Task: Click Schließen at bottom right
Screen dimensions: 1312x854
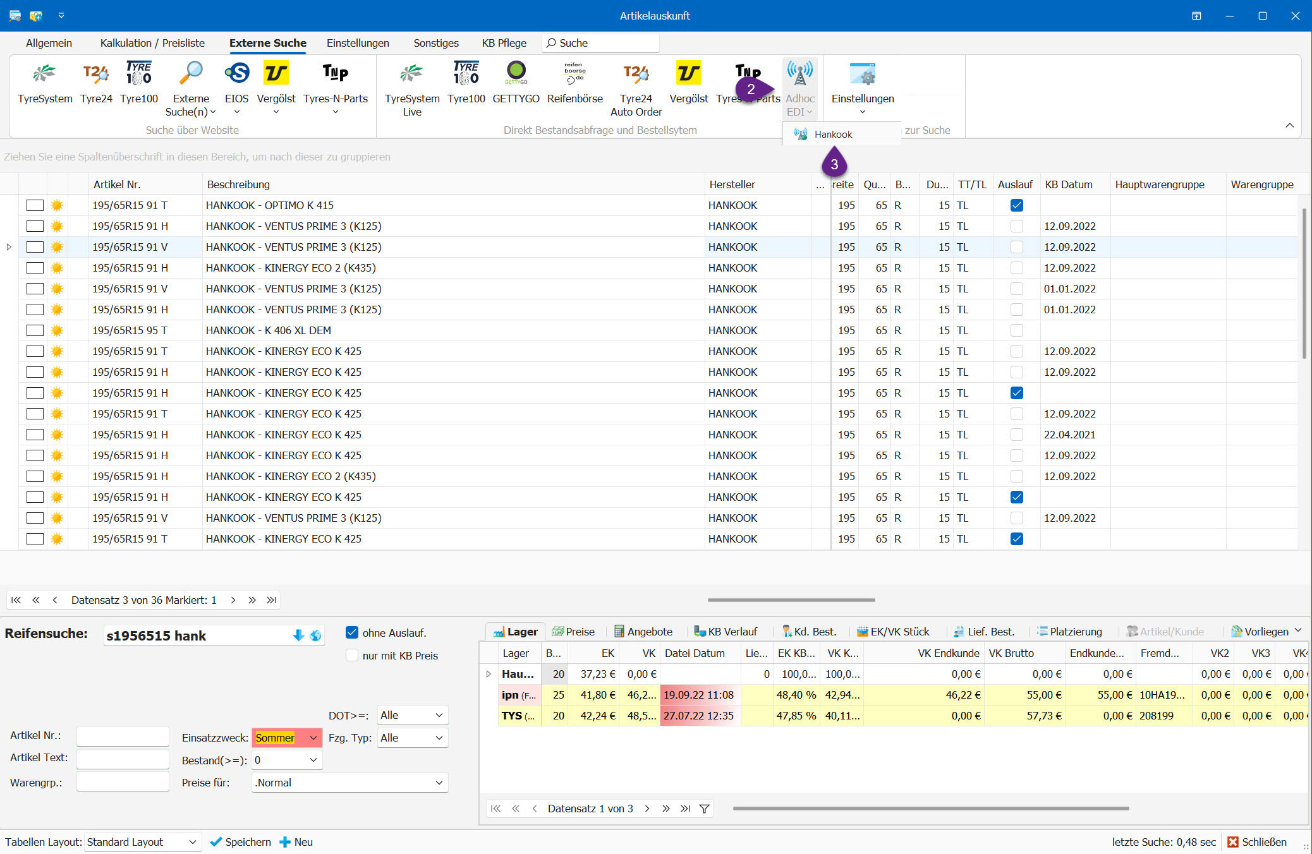Action: 1257,842
